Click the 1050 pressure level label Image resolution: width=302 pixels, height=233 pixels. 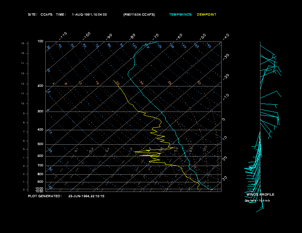click(40, 191)
